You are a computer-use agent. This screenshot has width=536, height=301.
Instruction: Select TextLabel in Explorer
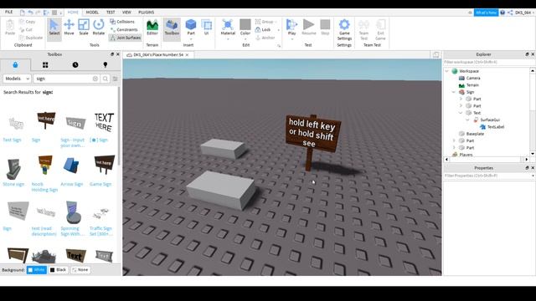(496, 127)
